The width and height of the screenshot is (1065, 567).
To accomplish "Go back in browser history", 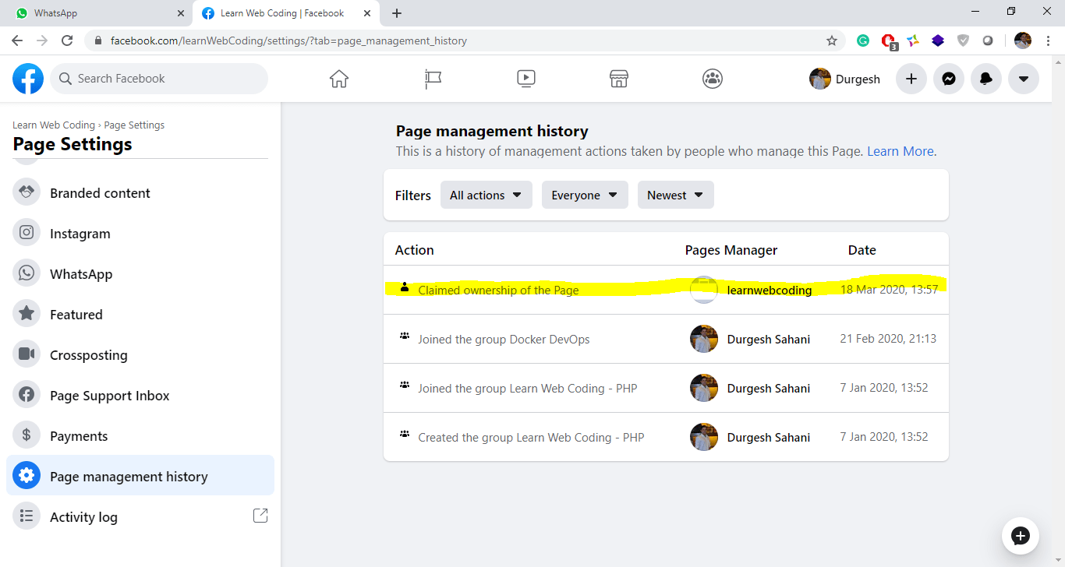I will pos(17,40).
